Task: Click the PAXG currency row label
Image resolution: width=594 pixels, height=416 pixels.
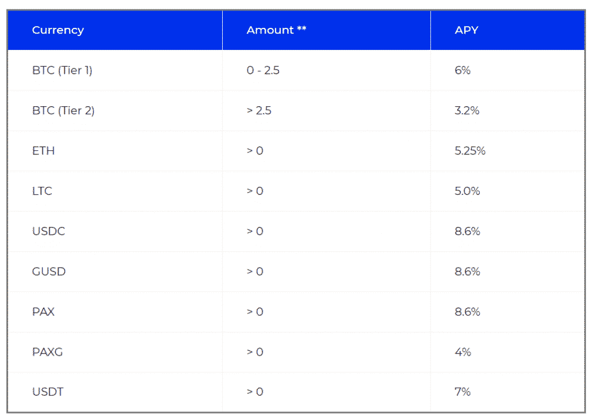Action: [x=48, y=352]
